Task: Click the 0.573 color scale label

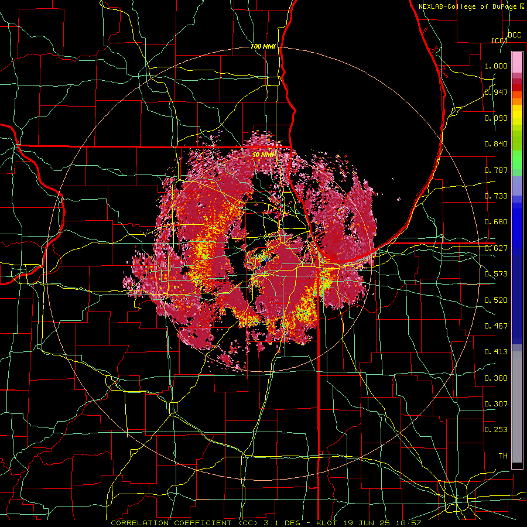Action: pyautogui.click(x=496, y=274)
